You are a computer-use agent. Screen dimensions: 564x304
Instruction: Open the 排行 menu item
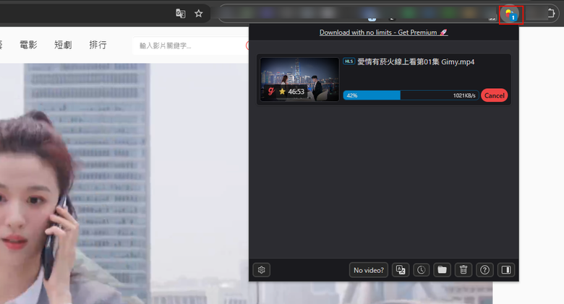[x=98, y=45]
